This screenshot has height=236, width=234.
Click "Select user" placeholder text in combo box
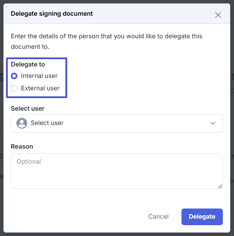tap(47, 123)
